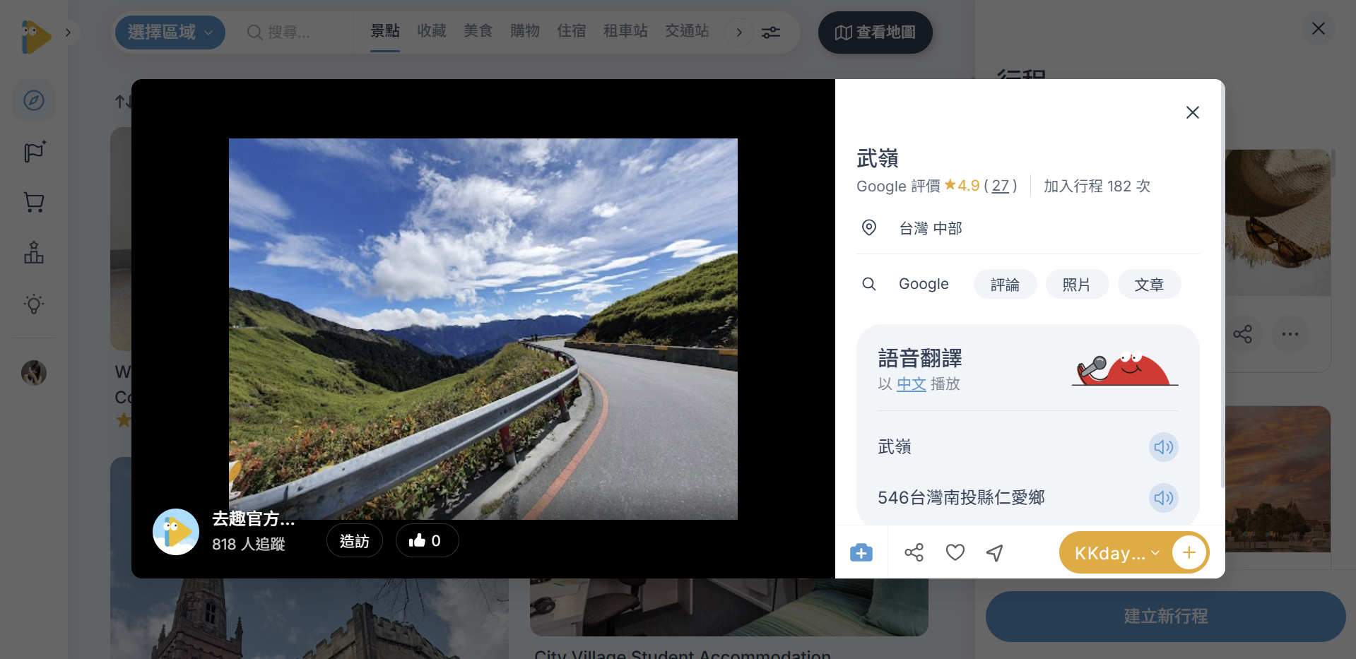Open the filter sliders icon
Viewport: 1356px width, 659px height.
pyautogui.click(x=771, y=32)
